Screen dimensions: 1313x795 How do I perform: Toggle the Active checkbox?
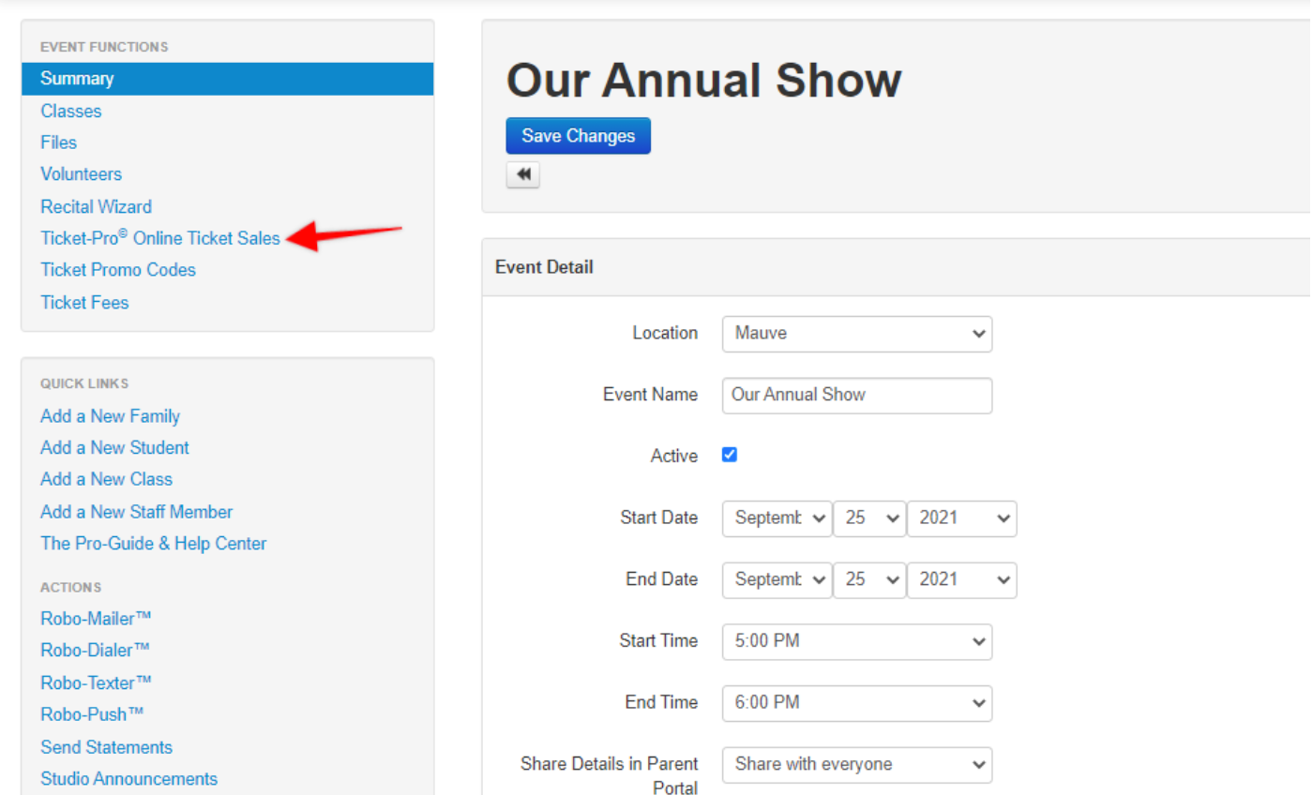click(x=730, y=455)
